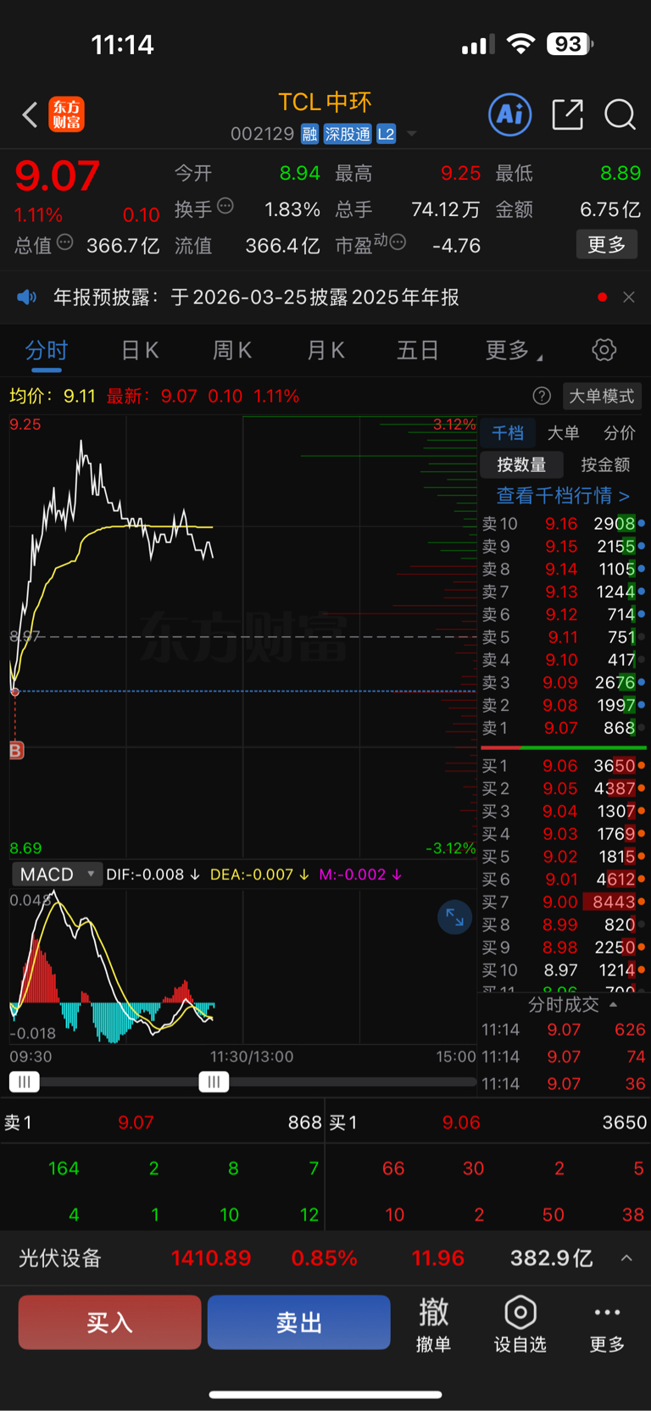The image size is (651, 1411).
Task: Tap the announcement speaker icon
Action: 27,297
